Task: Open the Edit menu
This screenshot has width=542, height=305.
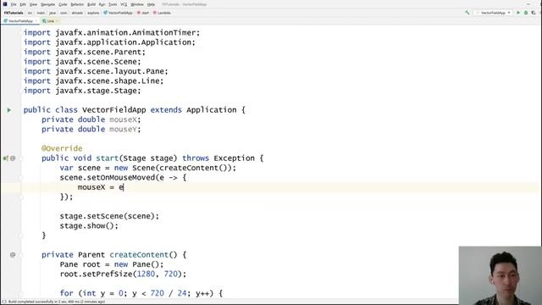Action: click(x=23, y=4)
